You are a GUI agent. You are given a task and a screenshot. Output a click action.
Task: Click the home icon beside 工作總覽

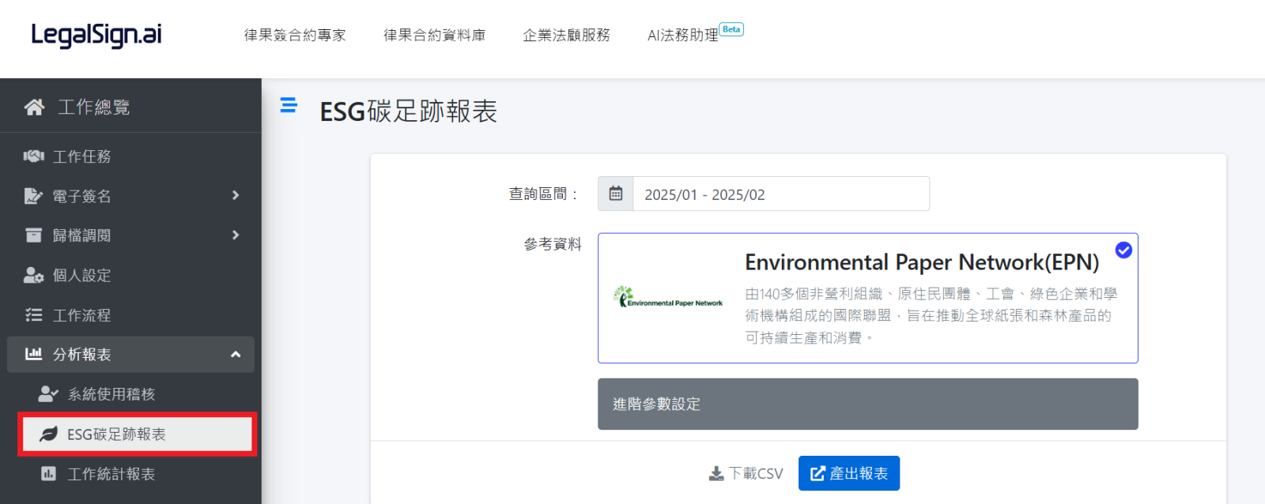34,107
